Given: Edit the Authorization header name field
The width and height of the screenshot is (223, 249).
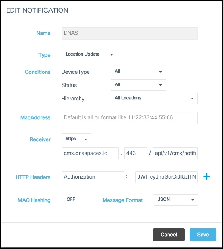Looking at the screenshot, I should [93, 177].
